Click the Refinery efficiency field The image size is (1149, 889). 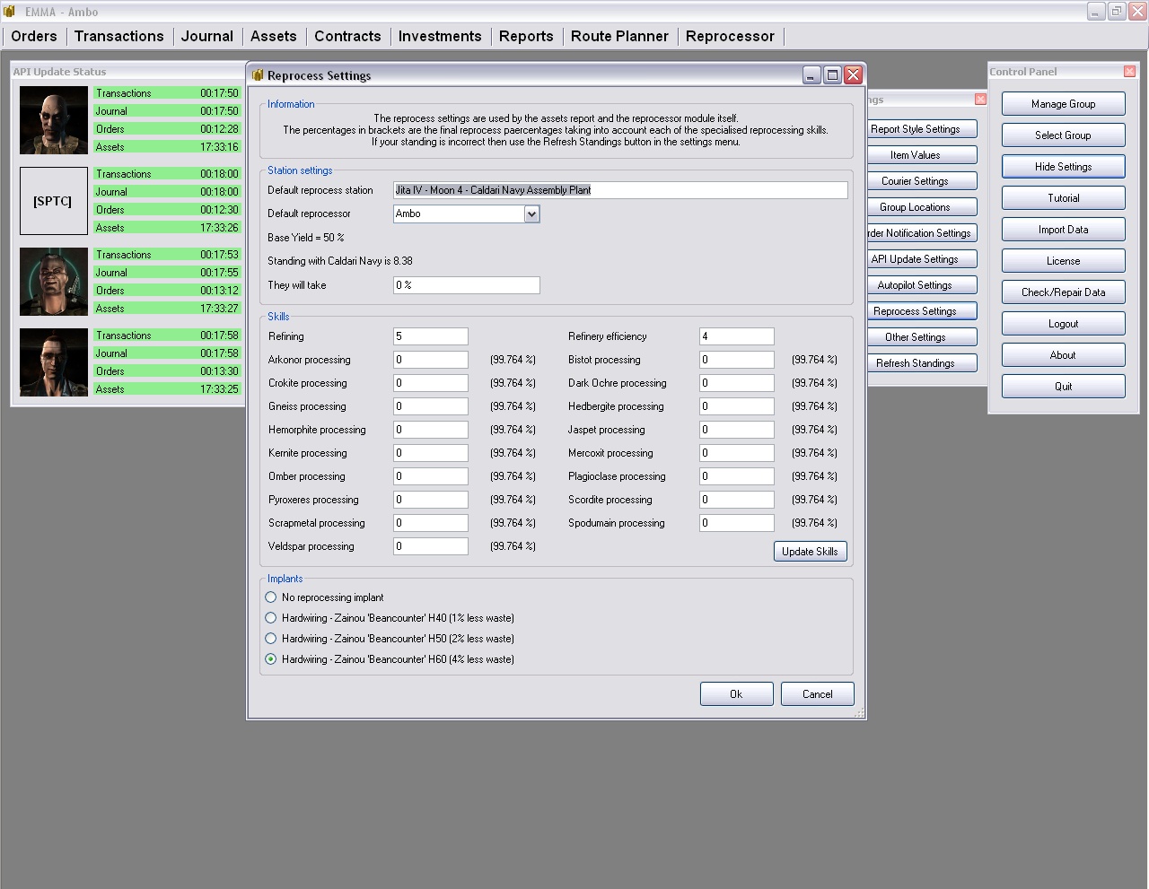click(x=737, y=336)
